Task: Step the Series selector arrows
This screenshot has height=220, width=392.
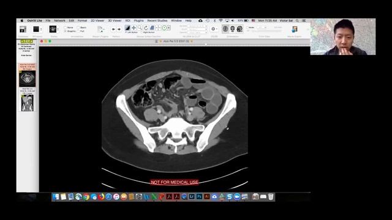Action: tap(58, 29)
